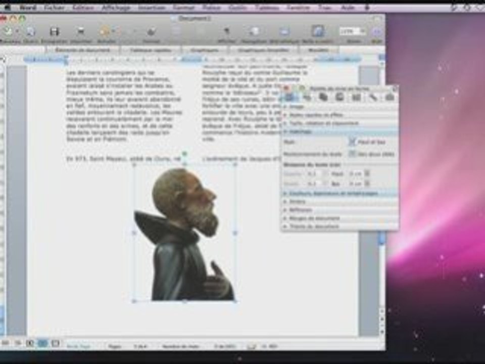Open the WordArt gallery tab
Screen dimensions: 485x364
point(319,50)
